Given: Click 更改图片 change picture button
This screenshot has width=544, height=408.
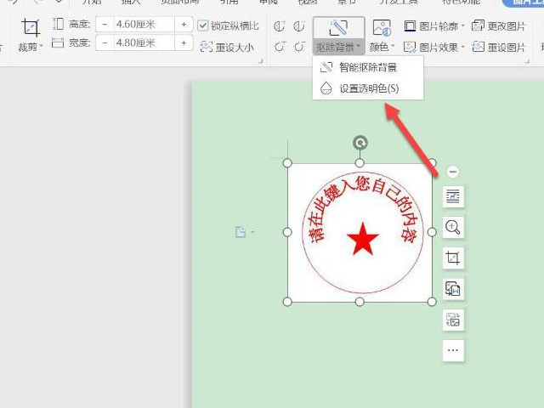Looking at the screenshot, I should point(499,26).
